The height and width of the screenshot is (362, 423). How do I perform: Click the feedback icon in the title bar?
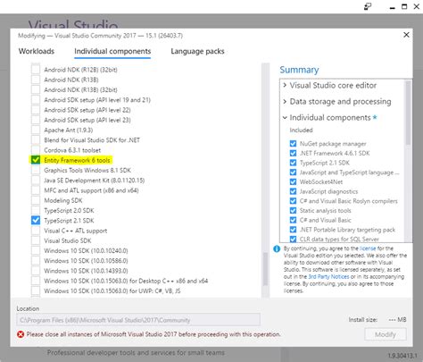point(368,6)
